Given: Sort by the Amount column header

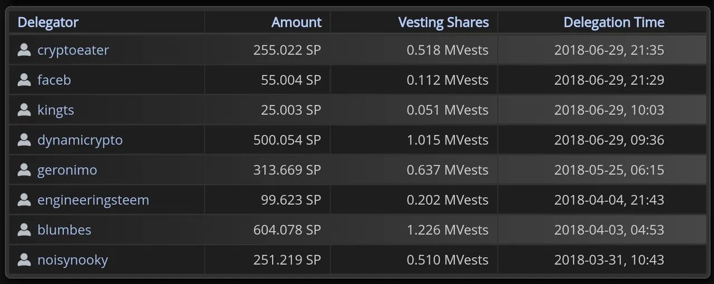Looking at the screenshot, I should coord(296,22).
